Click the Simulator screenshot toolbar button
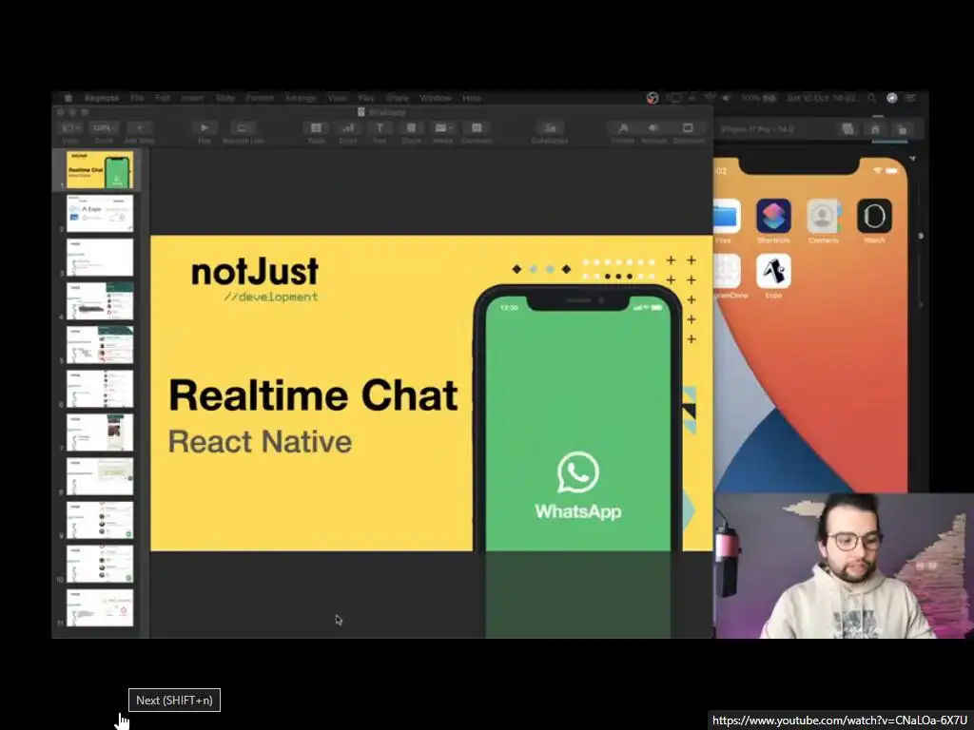The width and height of the screenshot is (974, 730). click(x=847, y=129)
